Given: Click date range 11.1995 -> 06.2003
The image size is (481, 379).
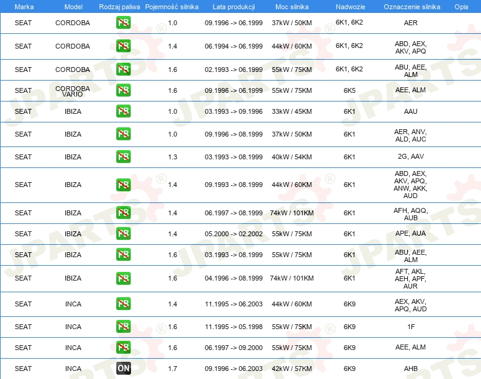Looking at the screenshot, I should click(x=234, y=304).
